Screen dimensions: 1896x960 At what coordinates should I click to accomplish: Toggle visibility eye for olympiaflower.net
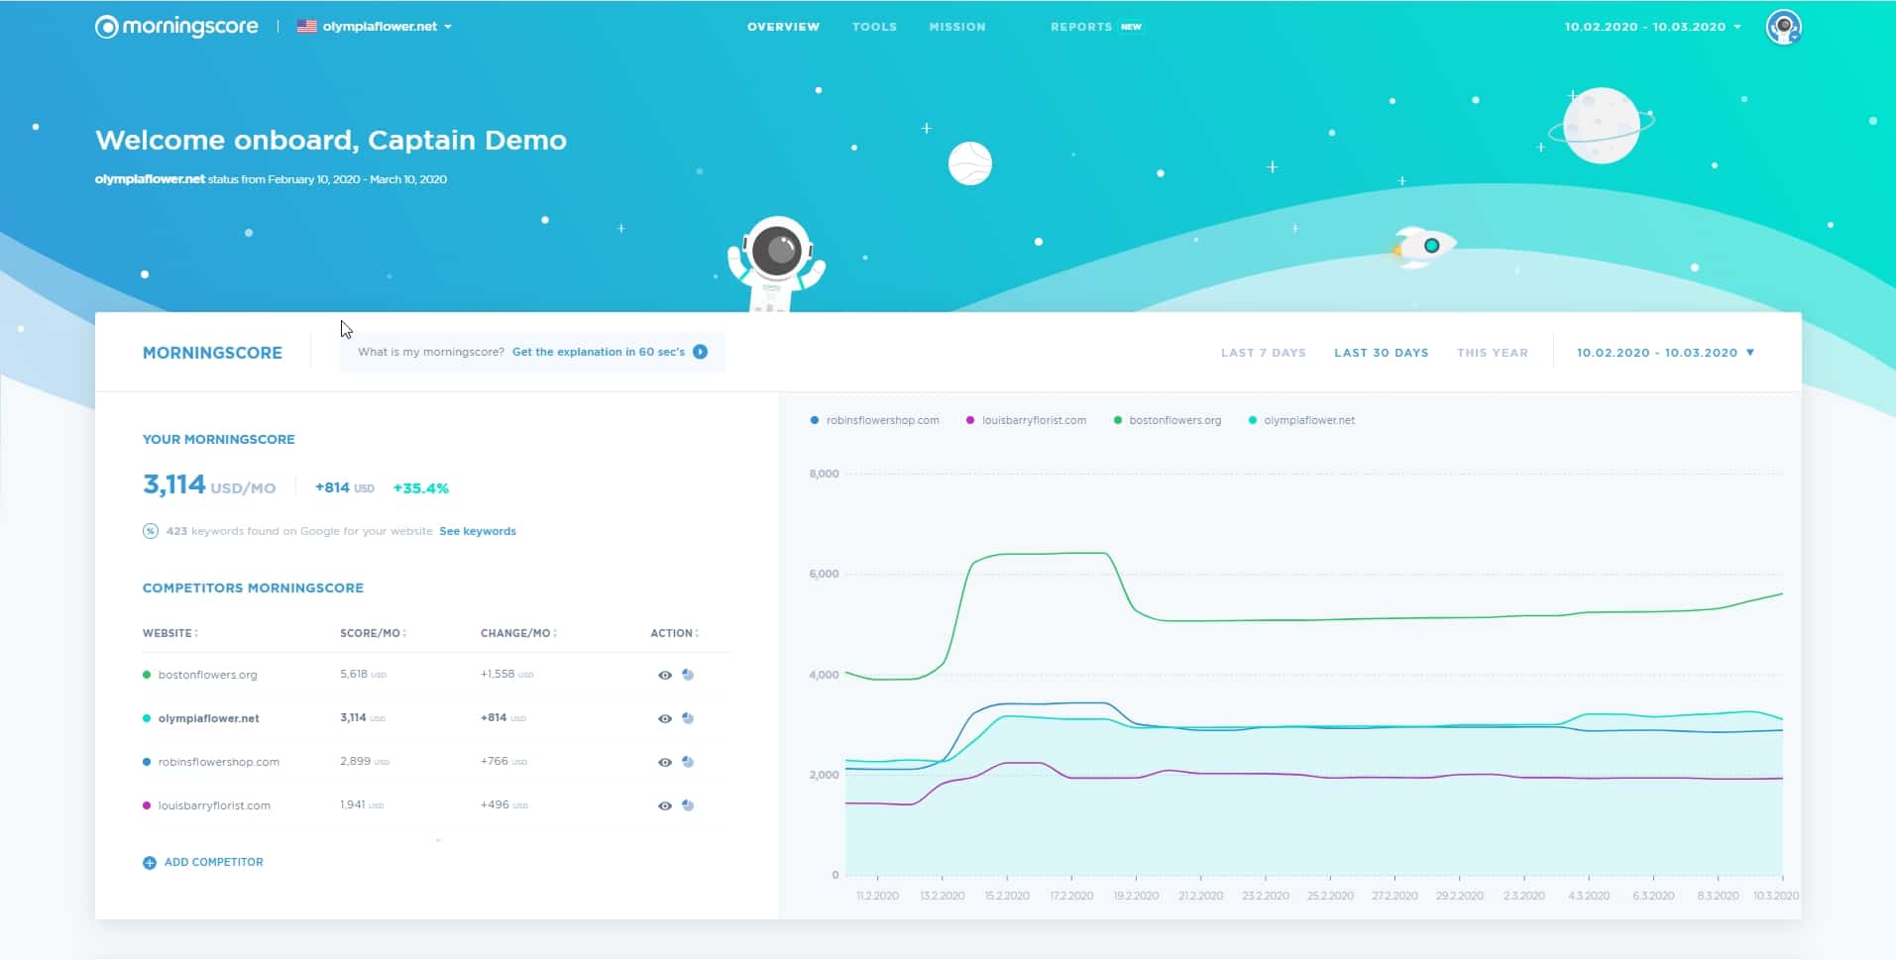665,718
